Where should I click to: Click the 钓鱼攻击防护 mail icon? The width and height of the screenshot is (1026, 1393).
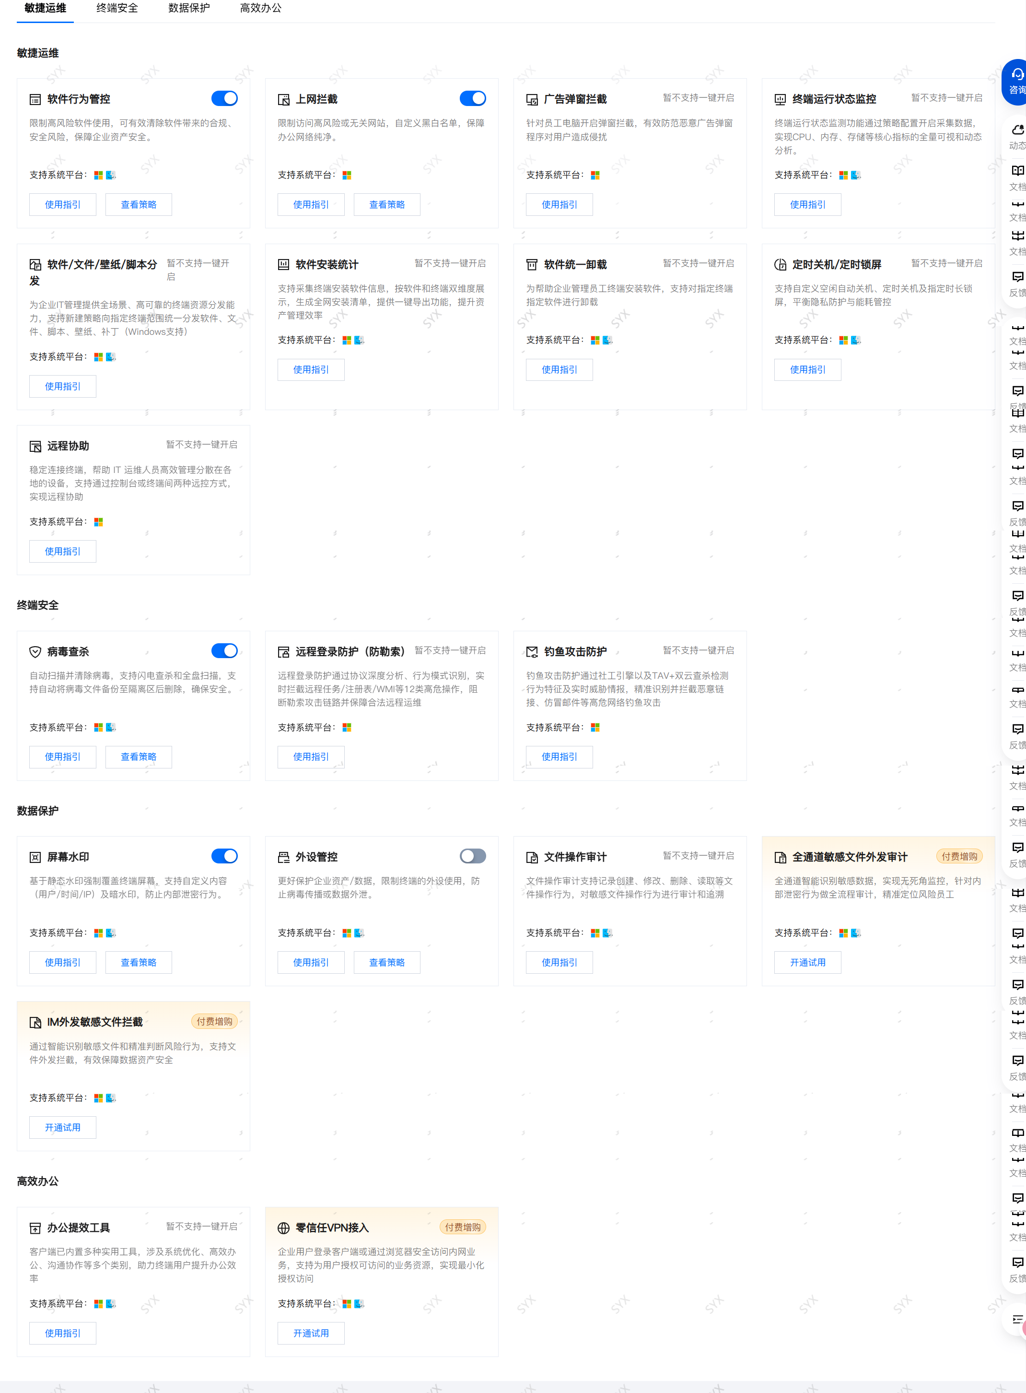click(532, 652)
